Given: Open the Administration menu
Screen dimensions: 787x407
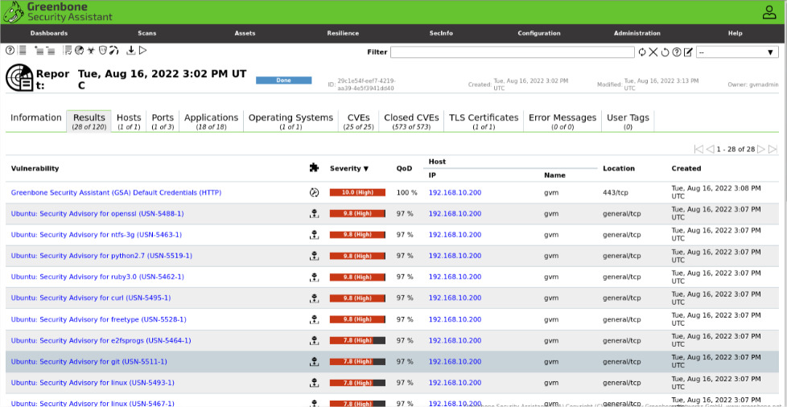Looking at the screenshot, I should (x=637, y=33).
